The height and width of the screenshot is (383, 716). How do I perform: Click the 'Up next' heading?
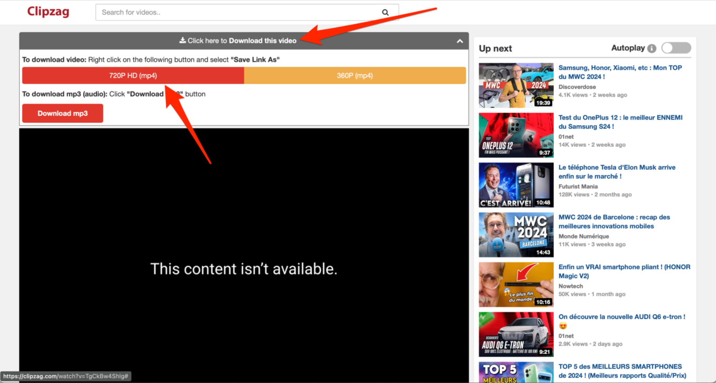495,48
